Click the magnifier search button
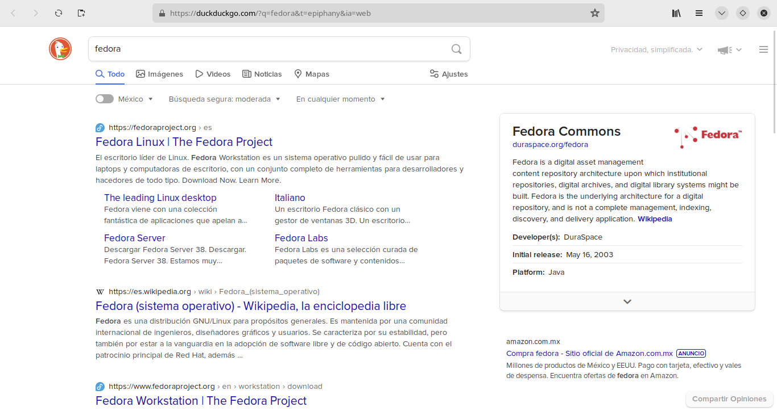 click(456, 49)
